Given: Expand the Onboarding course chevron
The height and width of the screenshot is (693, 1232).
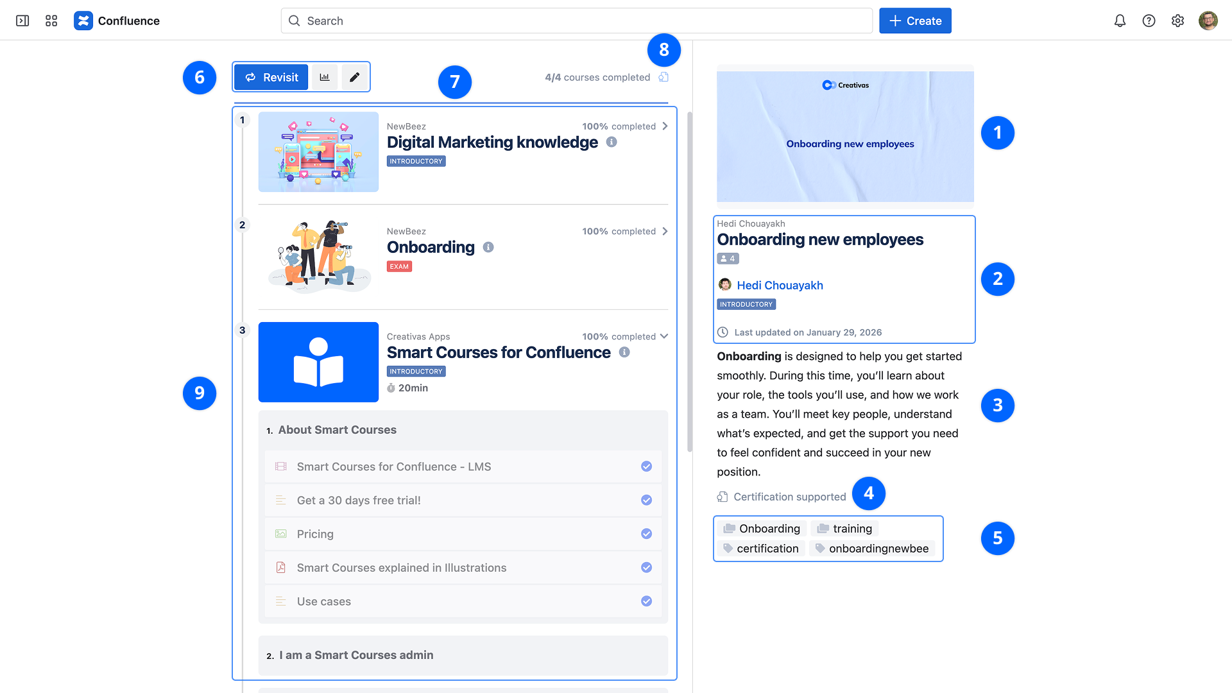Looking at the screenshot, I should tap(665, 231).
